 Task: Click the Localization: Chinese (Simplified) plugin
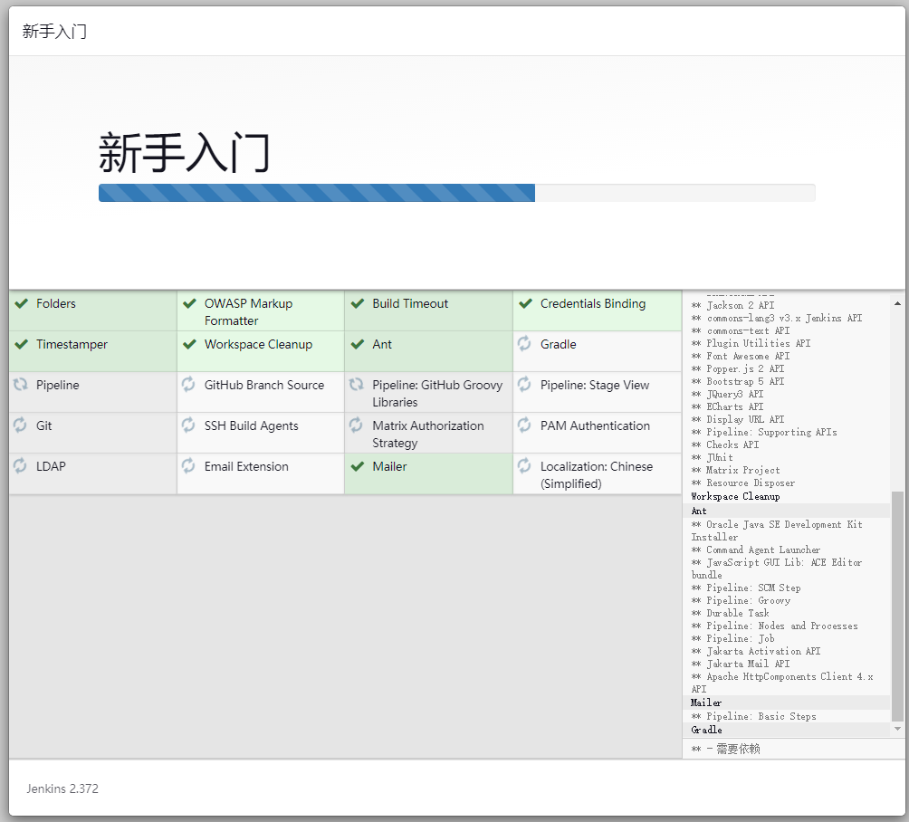(596, 475)
